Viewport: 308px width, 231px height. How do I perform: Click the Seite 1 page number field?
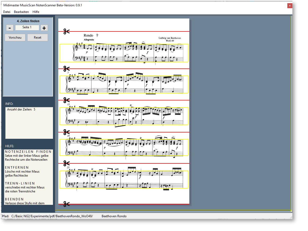27,27
